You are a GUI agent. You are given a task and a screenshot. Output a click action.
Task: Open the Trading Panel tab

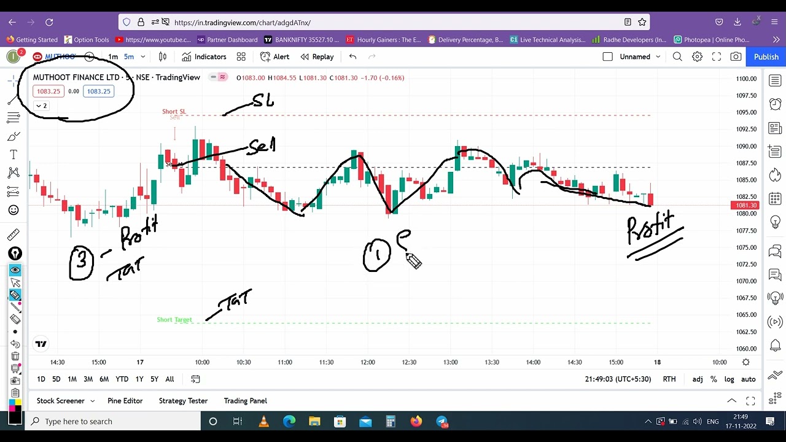[x=245, y=401]
